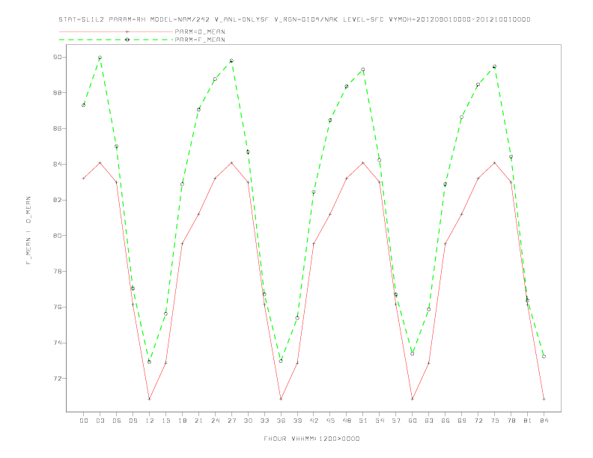The height and width of the screenshot is (458, 593).
Task: Click the x-axis tick label 15
Action: 165,421
